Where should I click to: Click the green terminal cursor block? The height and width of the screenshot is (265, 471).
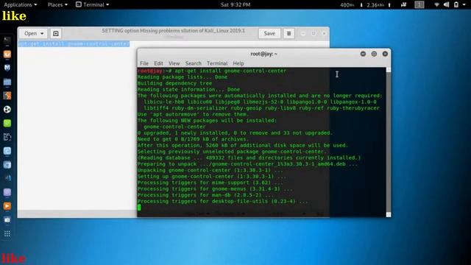[139, 208]
